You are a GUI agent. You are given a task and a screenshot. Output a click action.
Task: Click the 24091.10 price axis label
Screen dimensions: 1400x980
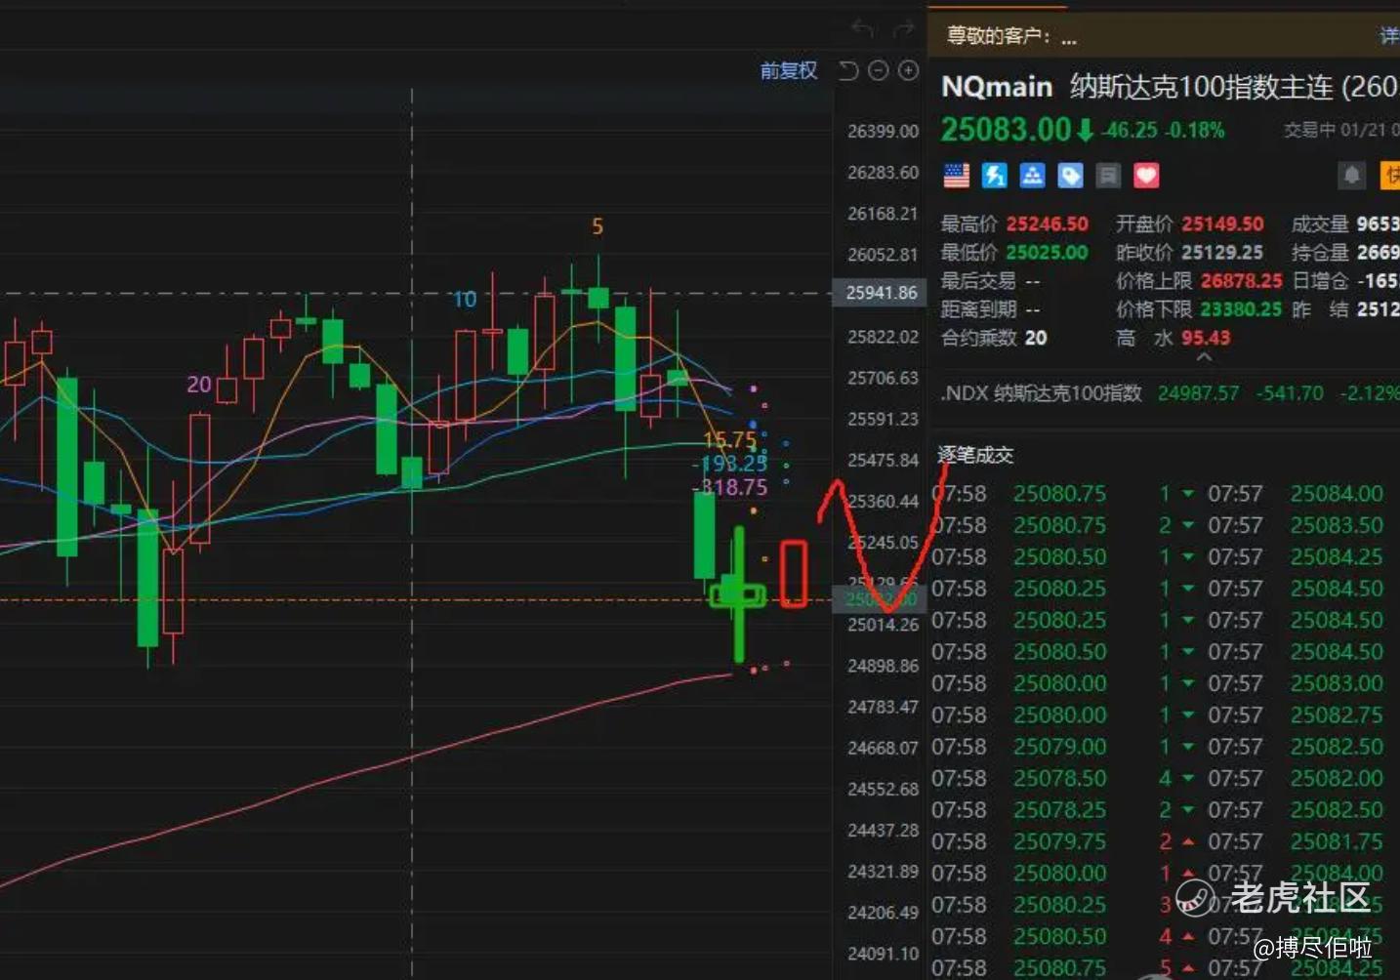tap(883, 954)
